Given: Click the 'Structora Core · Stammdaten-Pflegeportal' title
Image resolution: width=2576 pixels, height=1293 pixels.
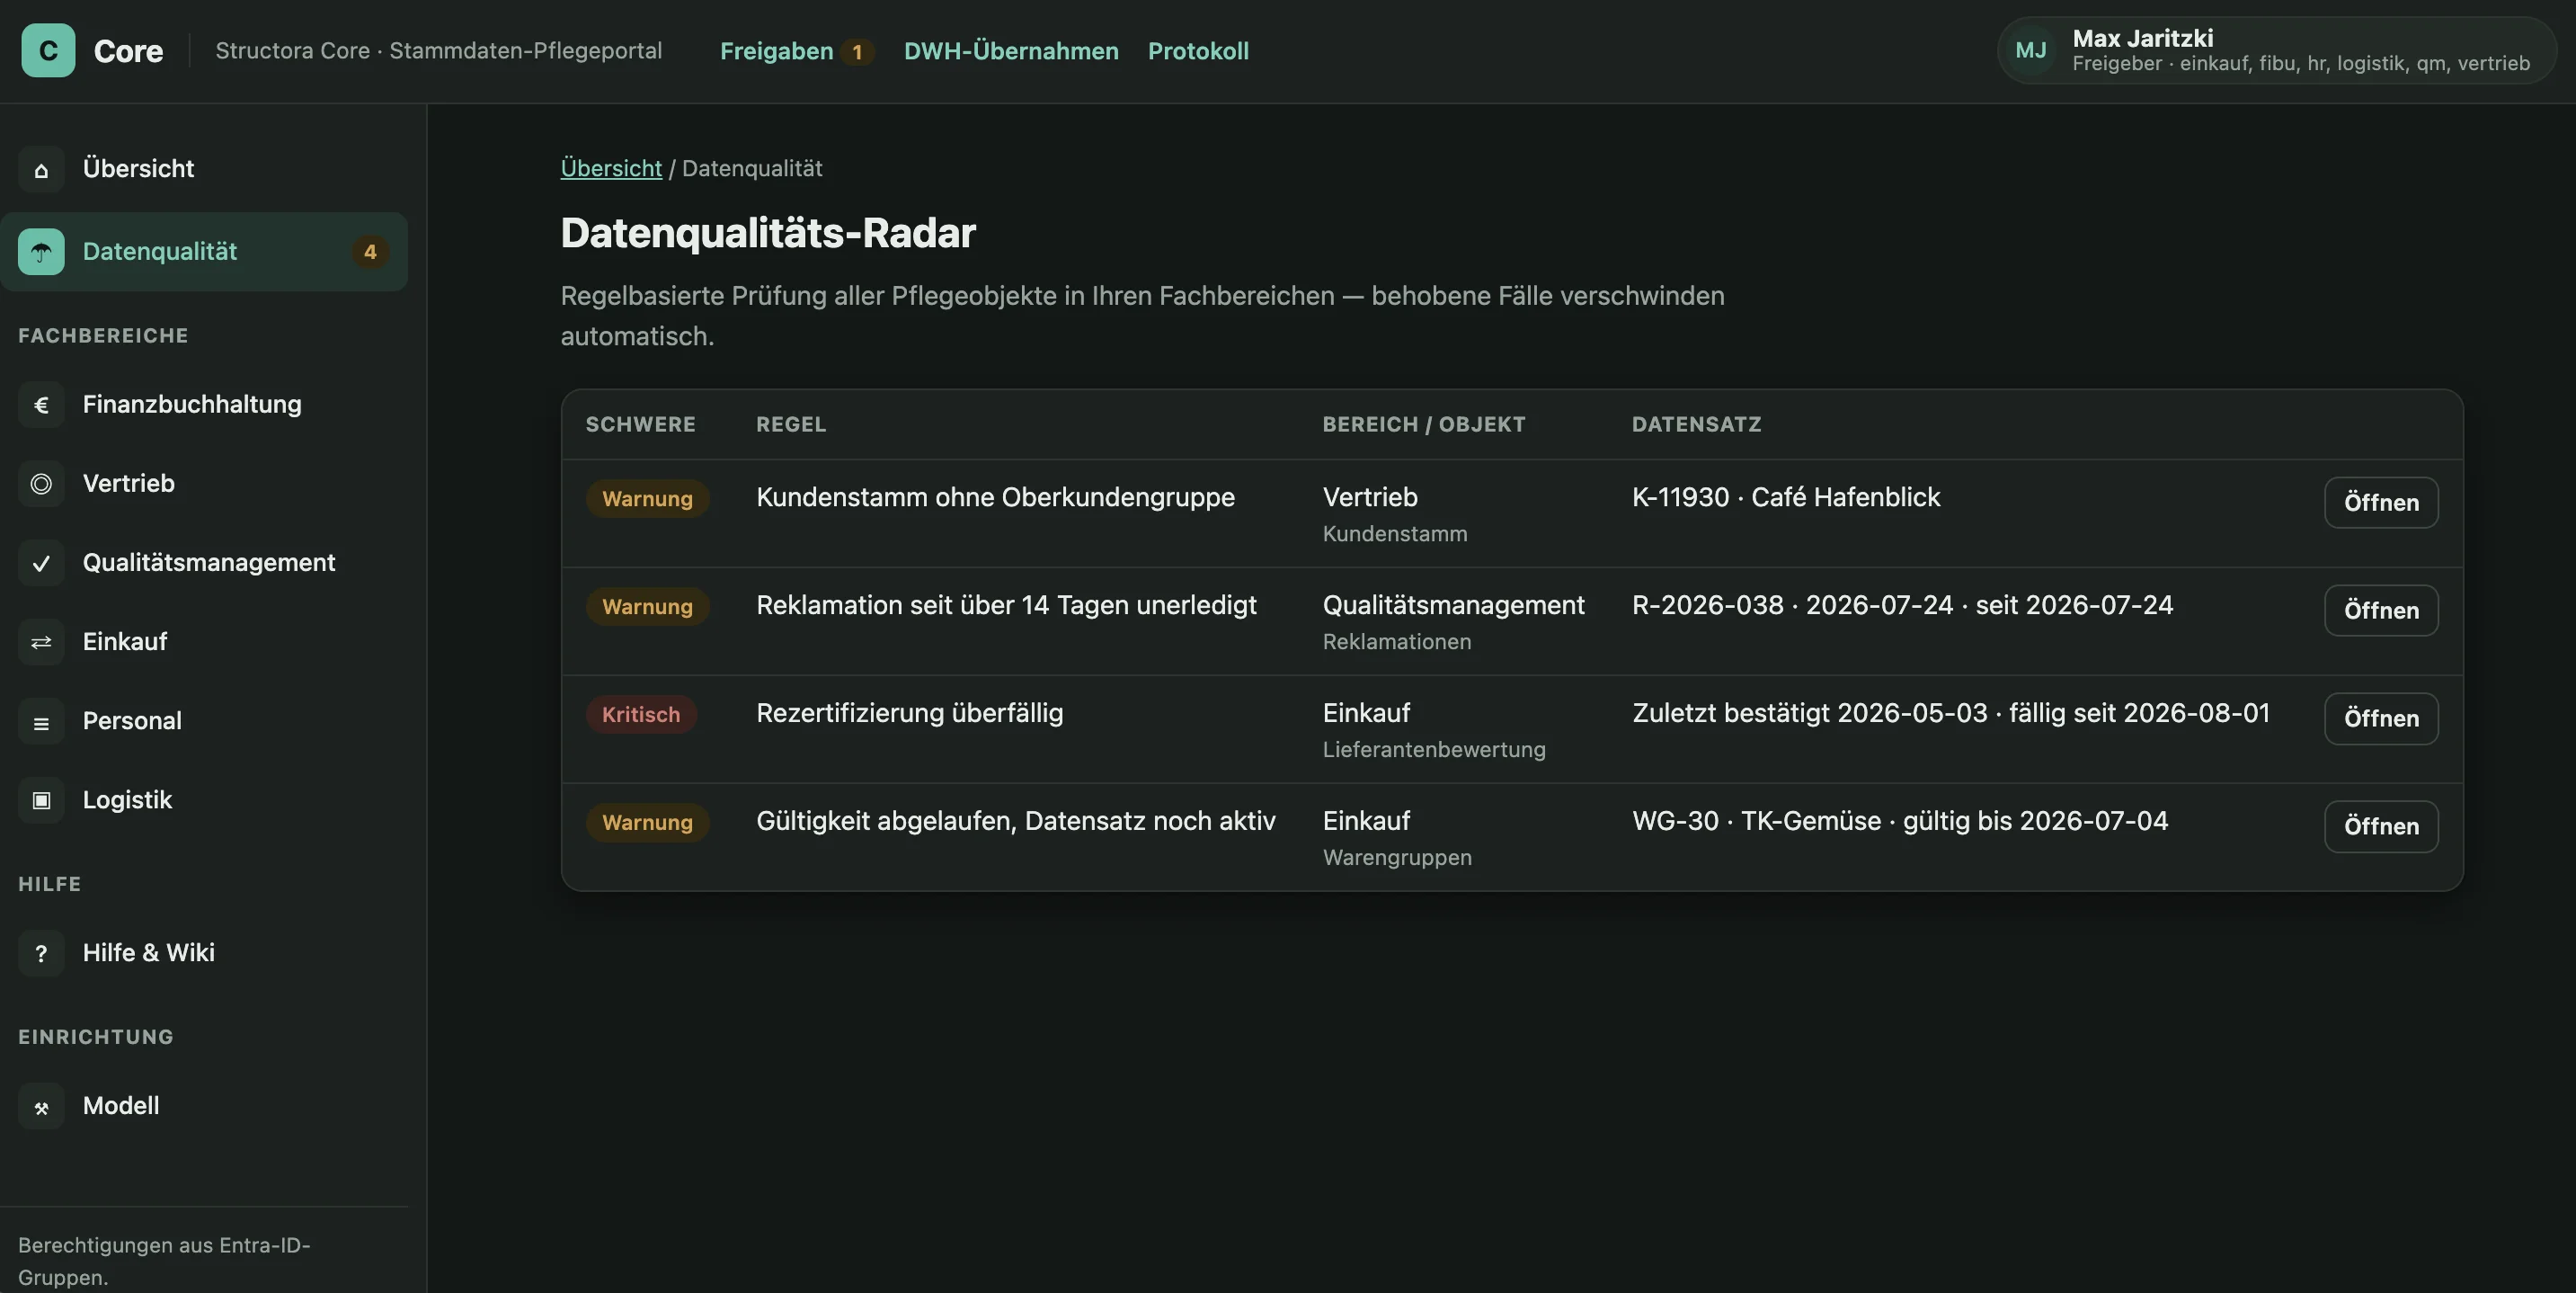Looking at the screenshot, I should (439, 51).
